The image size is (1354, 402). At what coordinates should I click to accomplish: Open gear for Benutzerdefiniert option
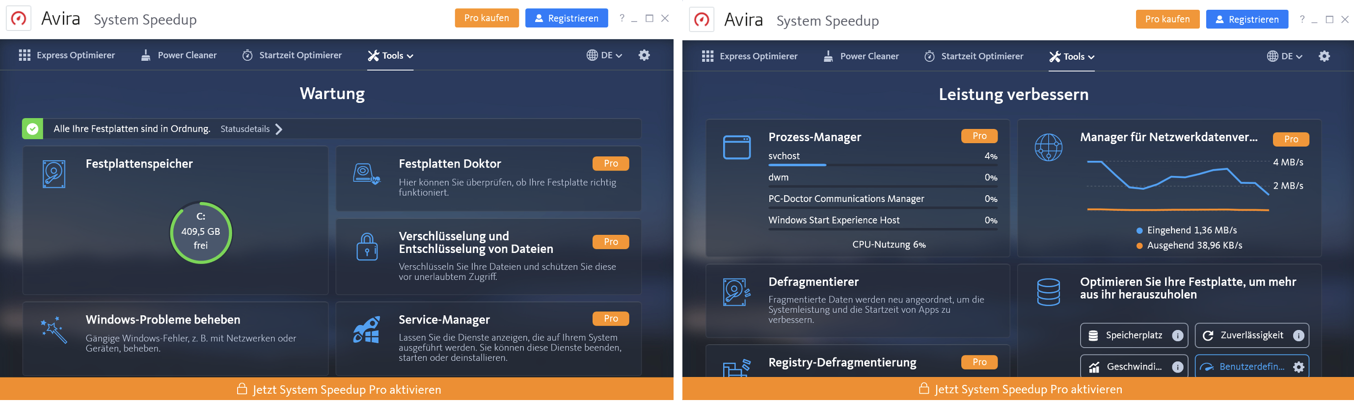(x=1299, y=367)
